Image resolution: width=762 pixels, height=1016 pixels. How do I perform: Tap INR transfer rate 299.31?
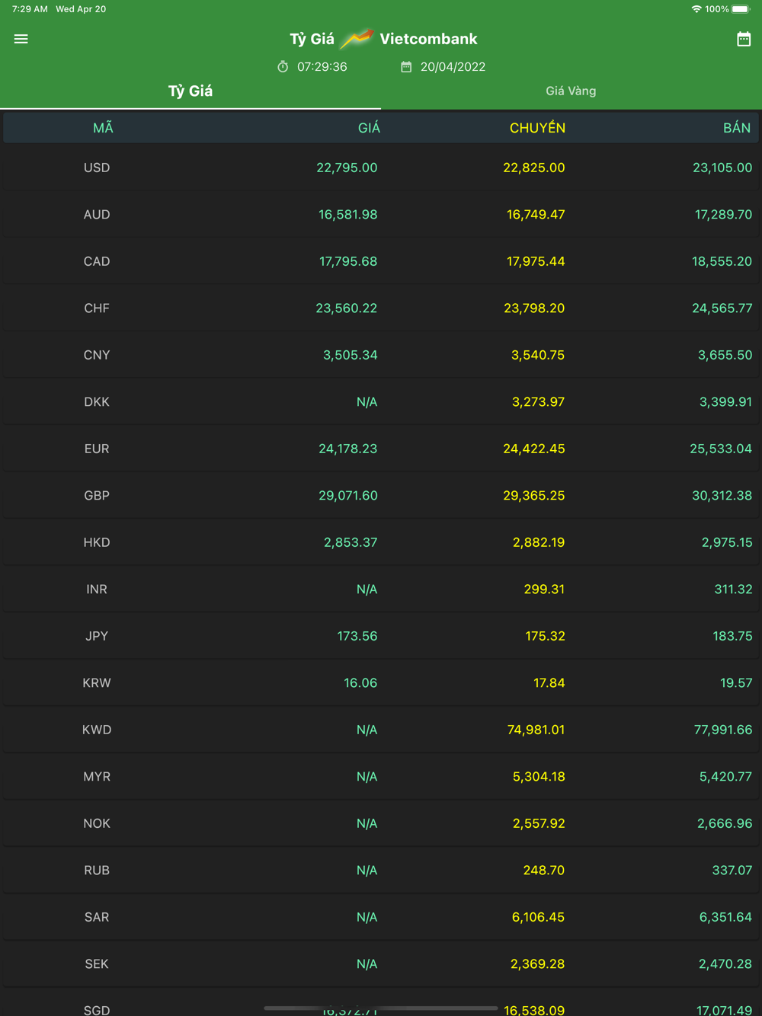click(x=544, y=589)
